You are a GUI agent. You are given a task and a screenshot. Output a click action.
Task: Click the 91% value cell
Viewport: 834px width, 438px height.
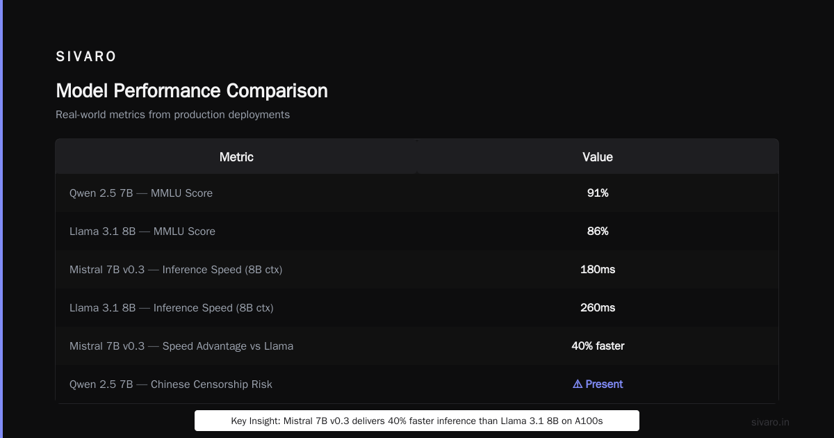click(x=598, y=193)
